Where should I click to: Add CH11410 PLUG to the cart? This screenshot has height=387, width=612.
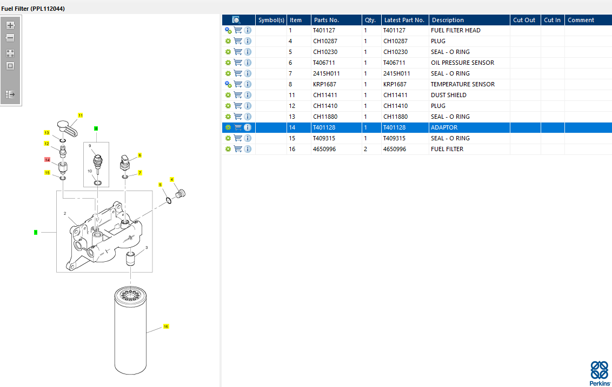pos(238,106)
